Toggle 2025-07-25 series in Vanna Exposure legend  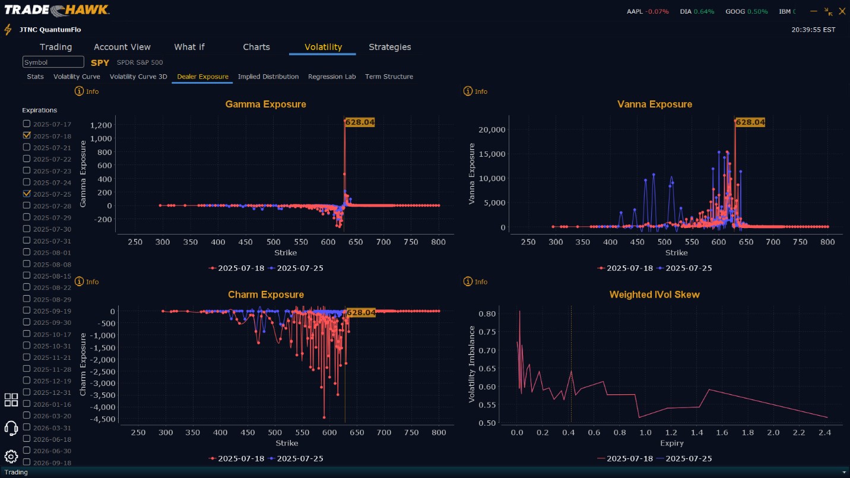click(684, 268)
